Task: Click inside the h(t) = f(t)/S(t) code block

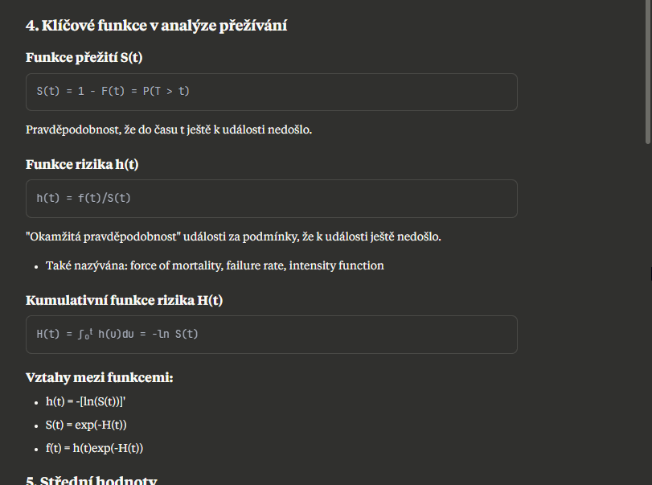Action: (x=272, y=199)
